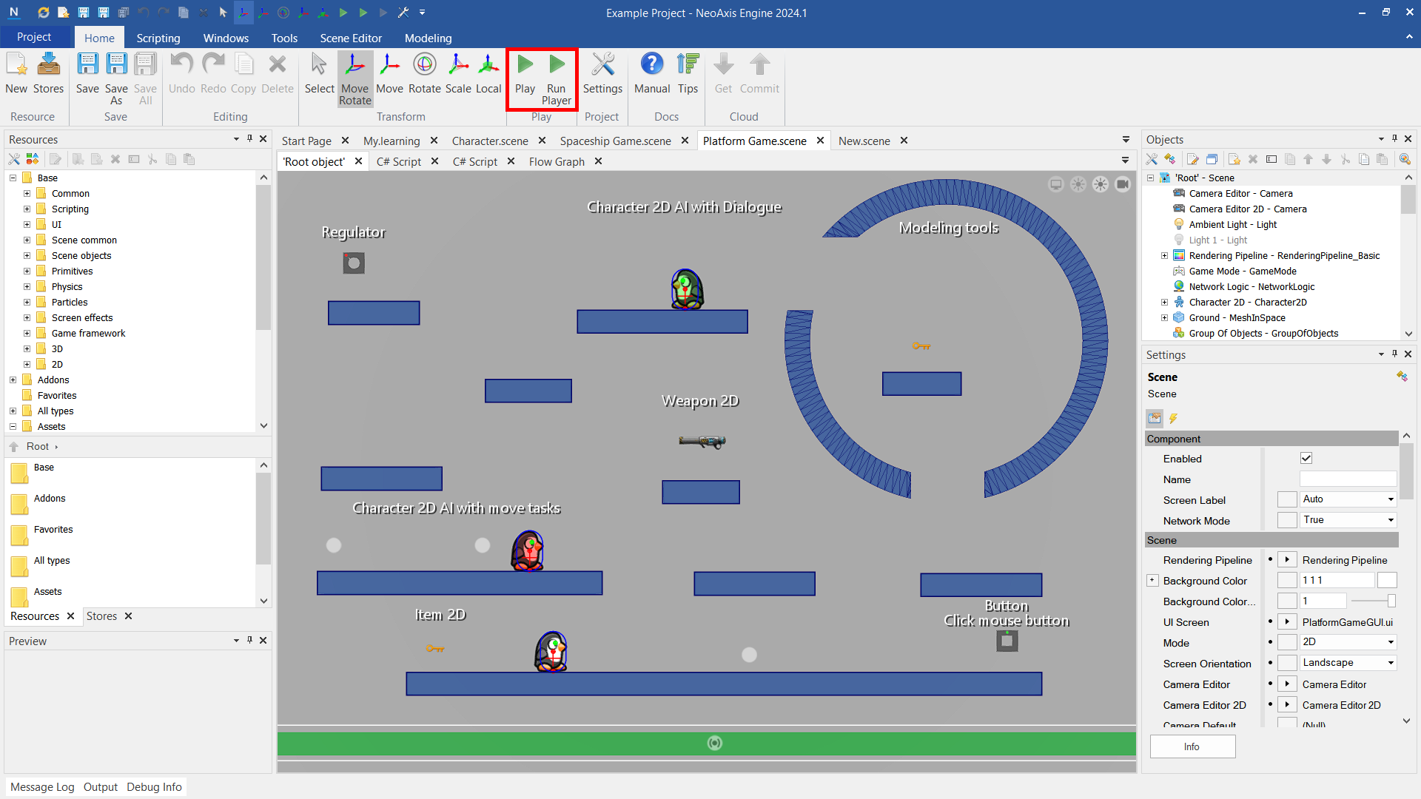Adjust the Background Color slider

pos(1391,601)
